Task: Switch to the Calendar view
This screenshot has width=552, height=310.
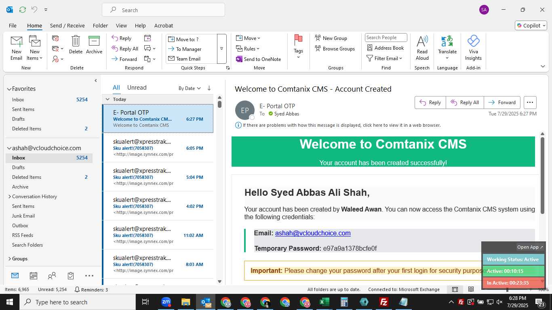Action: tap(34, 276)
